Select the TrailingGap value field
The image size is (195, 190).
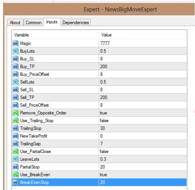143,144
